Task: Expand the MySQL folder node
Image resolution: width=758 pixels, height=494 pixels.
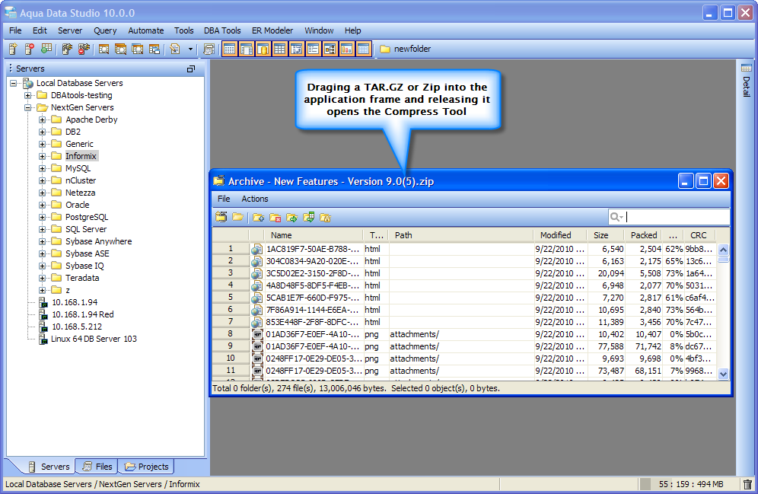Action: tap(43, 168)
